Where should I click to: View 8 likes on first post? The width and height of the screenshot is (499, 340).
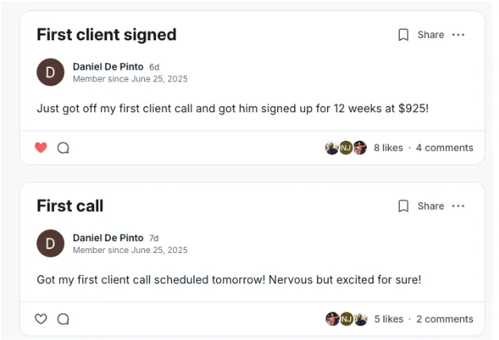tap(388, 148)
